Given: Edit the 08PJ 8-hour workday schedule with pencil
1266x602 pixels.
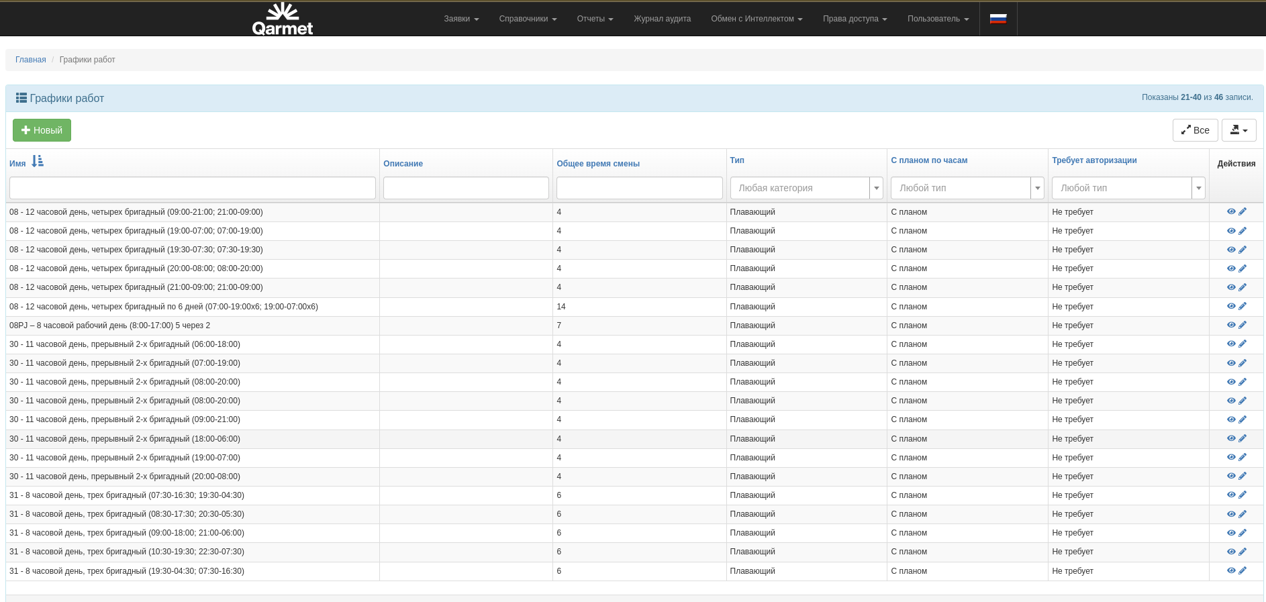Looking at the screenshot, I should [1243, 325].
